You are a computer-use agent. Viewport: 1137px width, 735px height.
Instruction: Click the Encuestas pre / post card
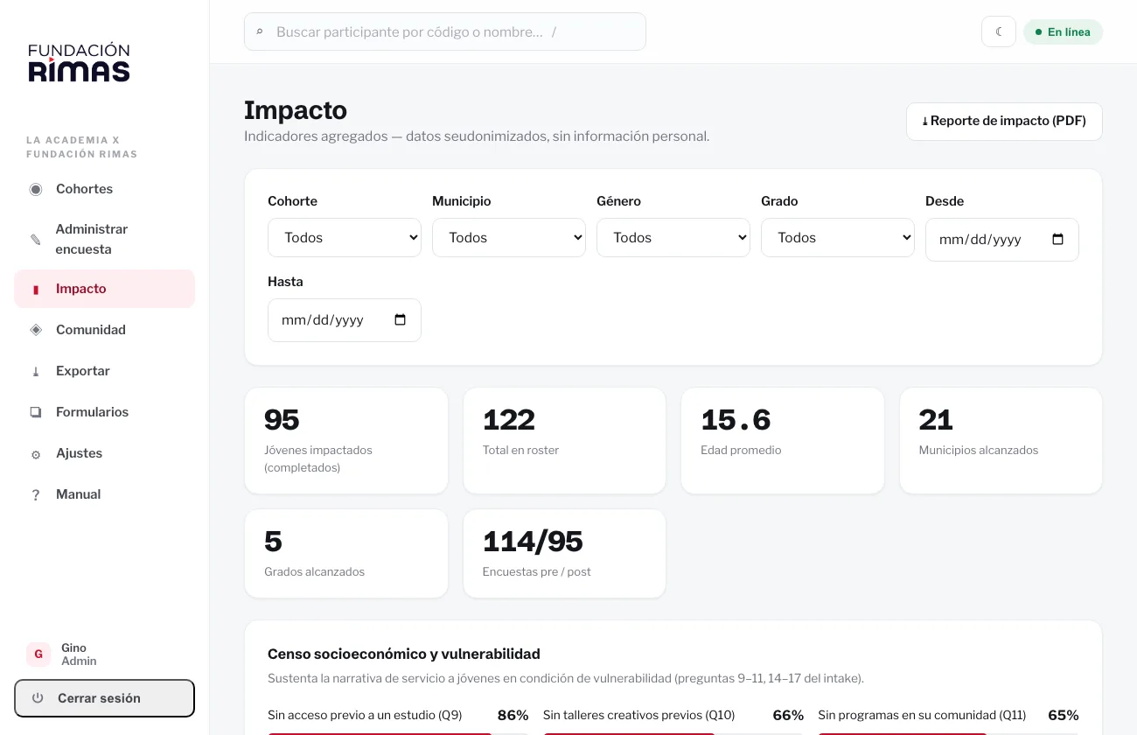coord(564,554)
